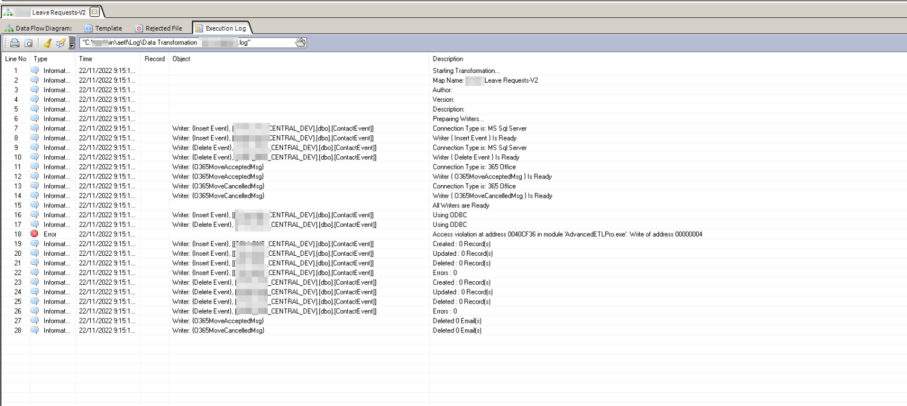Screen dimensions: 907x406
Task: Select line 7 'Connection Type is: MS Sql Server'
Action: [480, 128]
